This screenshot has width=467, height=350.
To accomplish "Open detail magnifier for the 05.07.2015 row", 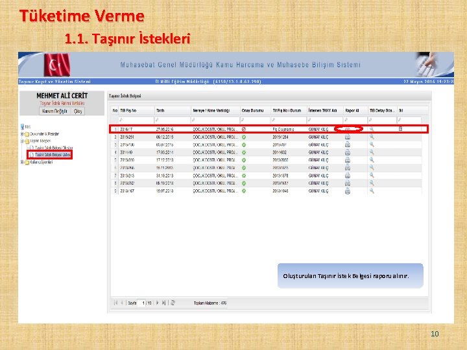I will click(x=372, y=145).
